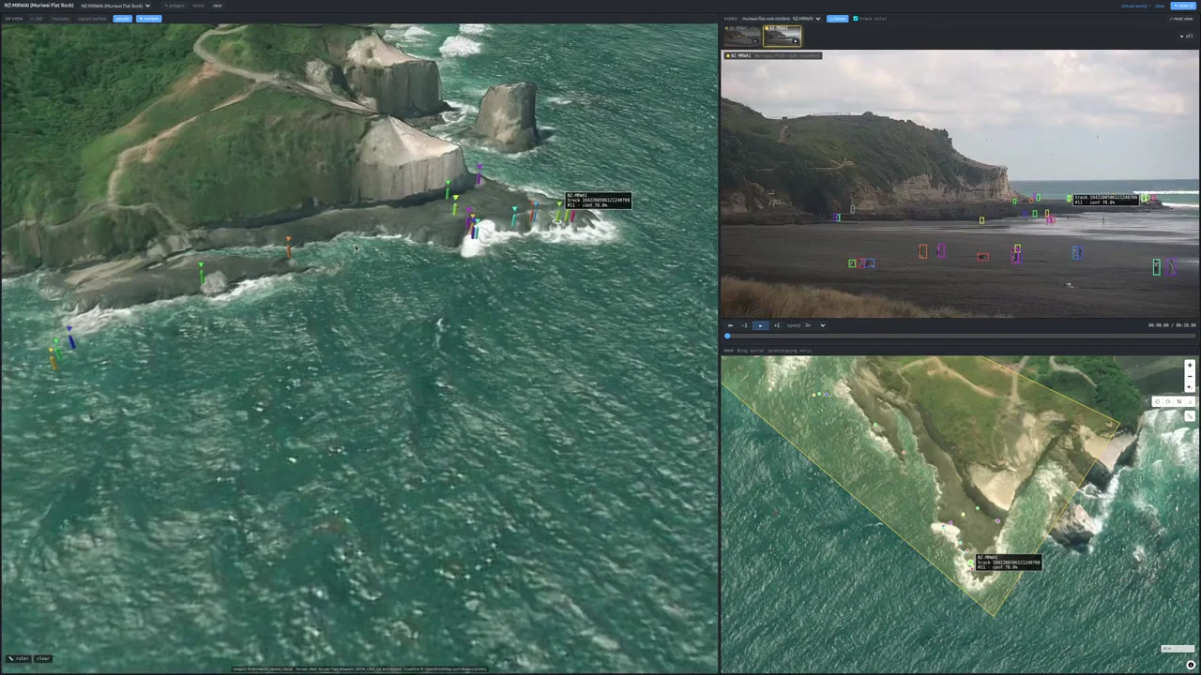Uncheck the track color checkbox
This screenshot has height=675, width=1201.
856,18
